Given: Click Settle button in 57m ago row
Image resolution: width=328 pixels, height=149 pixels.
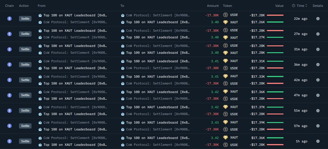Looking at the screenshot, I should pos(25,126).
